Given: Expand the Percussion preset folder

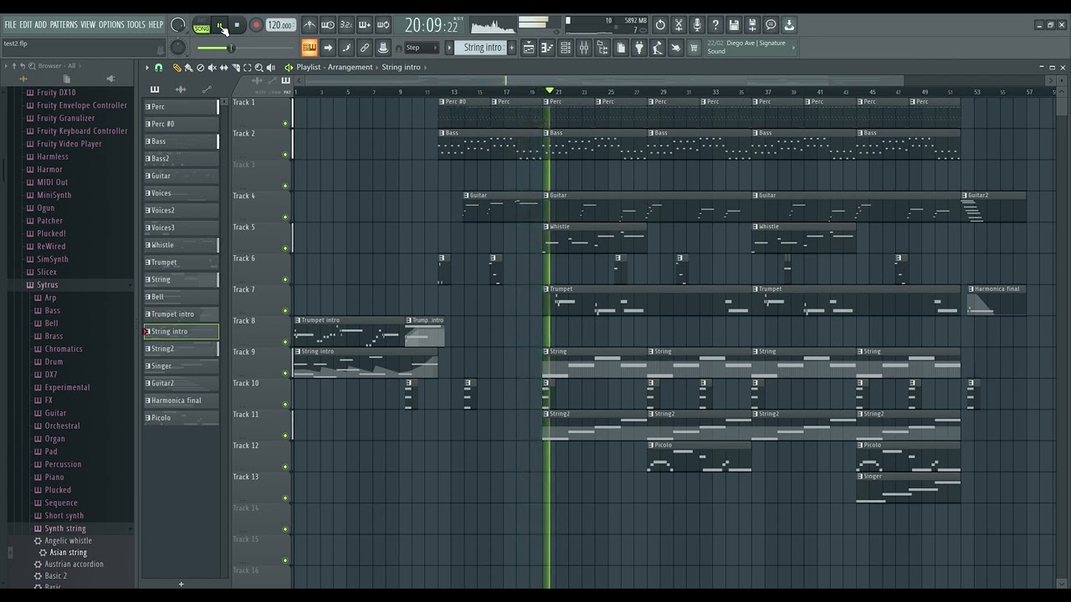Looking at the screenshot, I should point(63,464).
